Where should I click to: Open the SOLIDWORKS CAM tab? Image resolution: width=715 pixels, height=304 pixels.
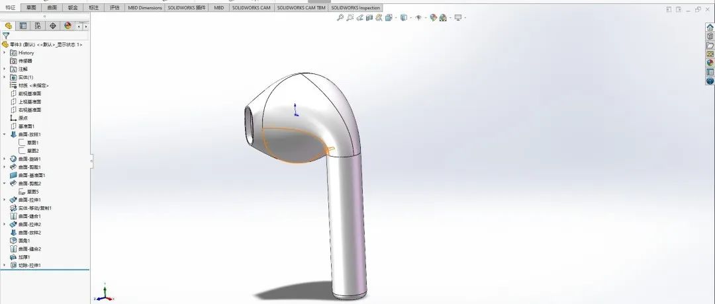click(x=251, y=8)
